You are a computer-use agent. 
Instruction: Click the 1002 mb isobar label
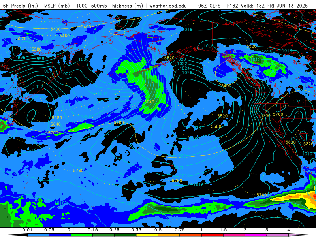pyautogui.click(x=66, y=73)
